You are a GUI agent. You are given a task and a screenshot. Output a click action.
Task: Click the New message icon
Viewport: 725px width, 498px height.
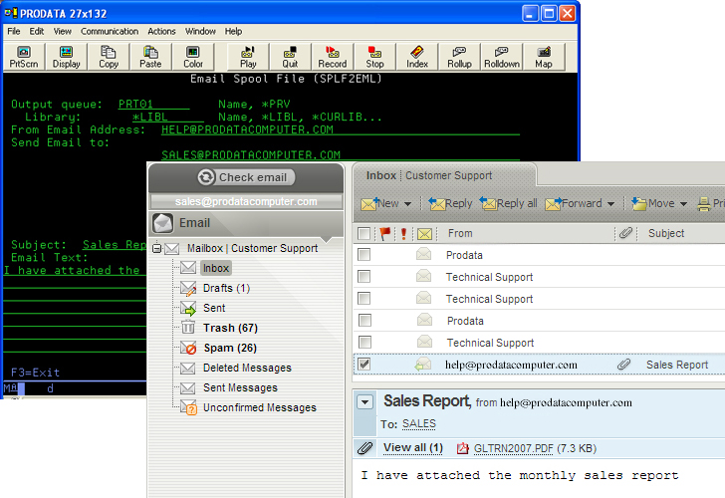[x=368, y=203]
